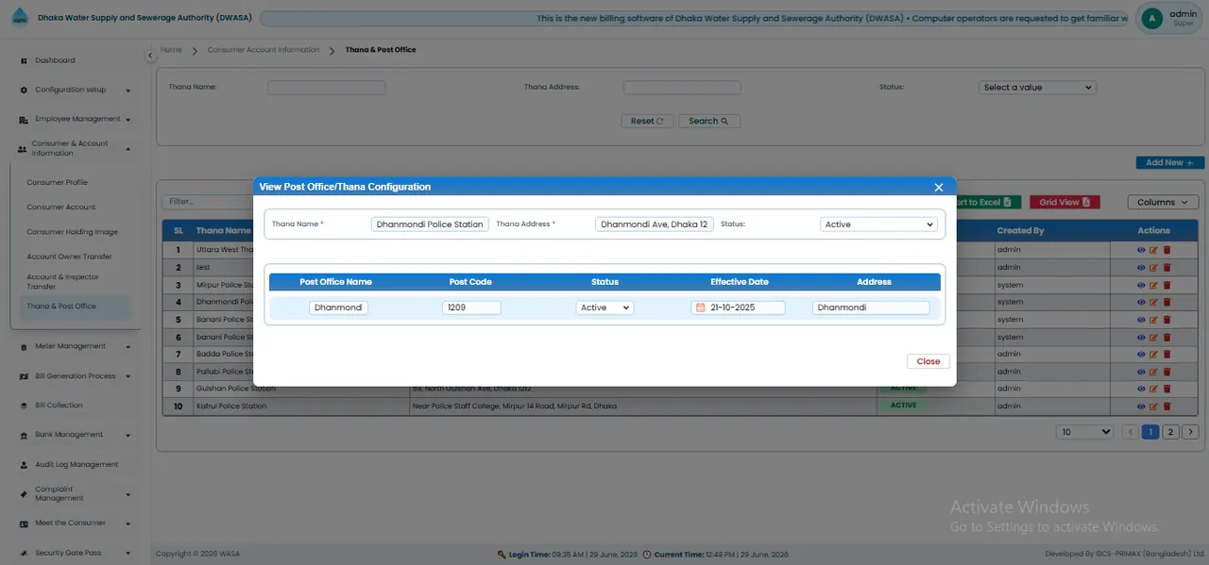
Task: View row 4 Dhanmondi Police Station
Action: click(x=1141, y=302)
